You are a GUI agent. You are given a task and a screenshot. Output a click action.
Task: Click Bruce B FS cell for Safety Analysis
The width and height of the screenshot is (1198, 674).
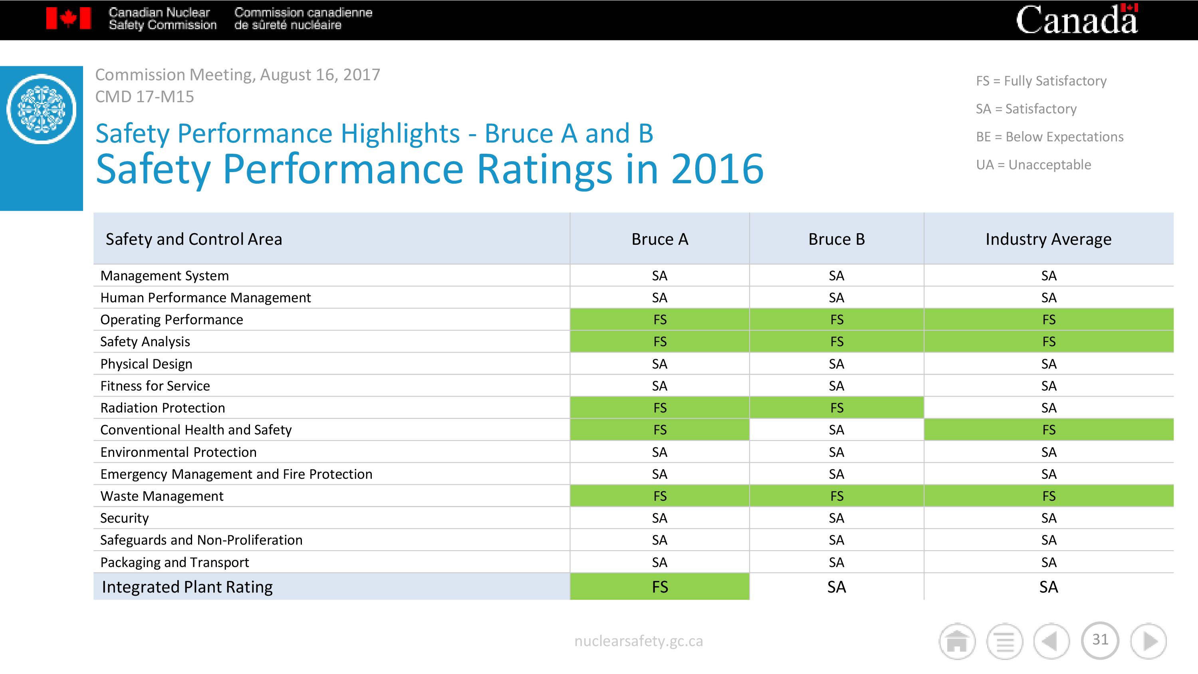coord(836,341)
